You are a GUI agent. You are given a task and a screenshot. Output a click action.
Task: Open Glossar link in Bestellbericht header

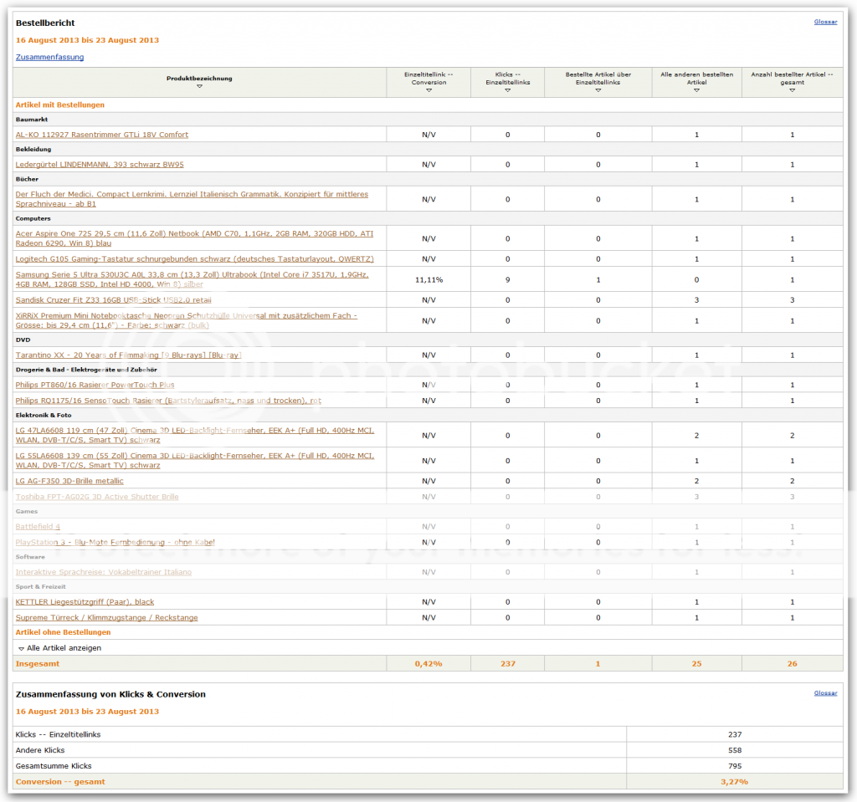pos(825,22)
